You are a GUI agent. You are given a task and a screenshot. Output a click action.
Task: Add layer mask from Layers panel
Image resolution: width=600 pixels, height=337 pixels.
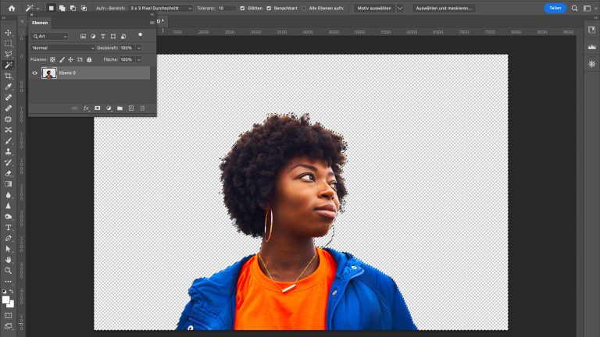(98, 108)
